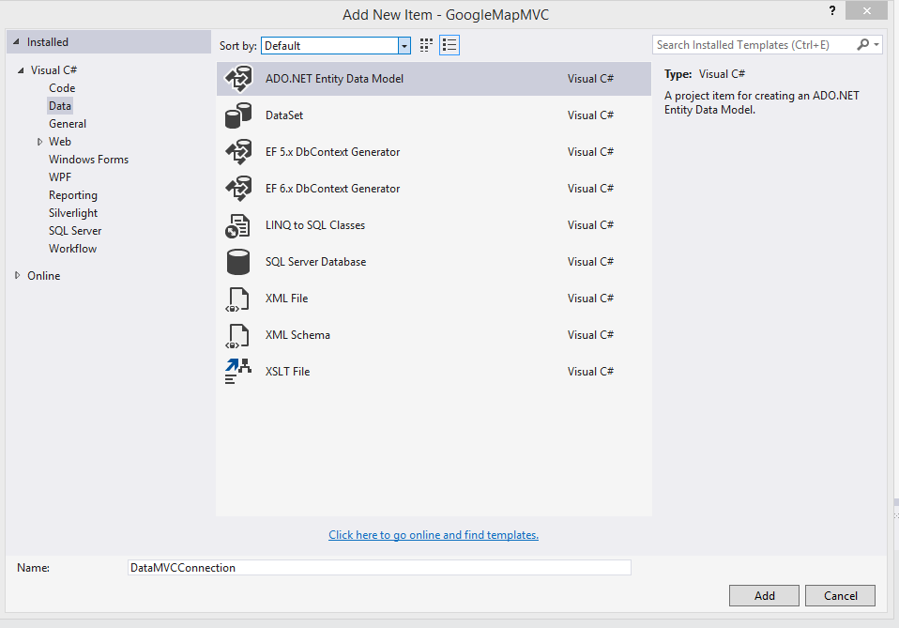Select the Data category
Viewport: 899px width, 628px height.
(60, 106)
